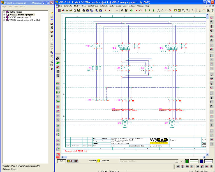The height and width of the screenshot is (172, 215).
Task: Click the undo rotate arrow icon
Action: pos(162,10)
